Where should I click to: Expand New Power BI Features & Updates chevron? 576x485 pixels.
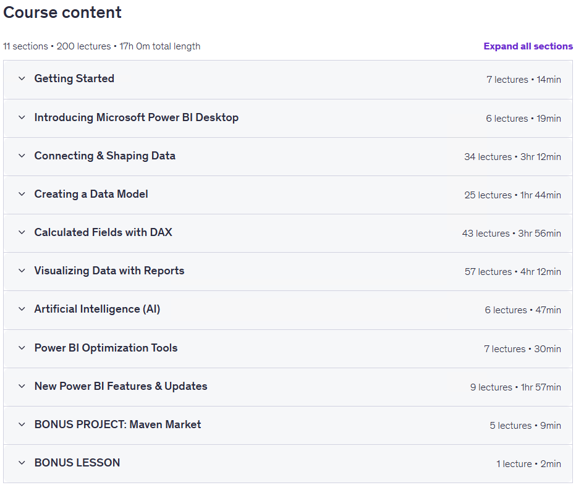click(x=22, y=386)
